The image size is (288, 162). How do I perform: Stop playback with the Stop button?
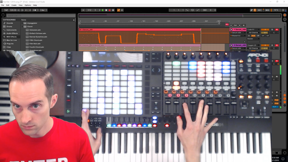click(x=106, y=10)
